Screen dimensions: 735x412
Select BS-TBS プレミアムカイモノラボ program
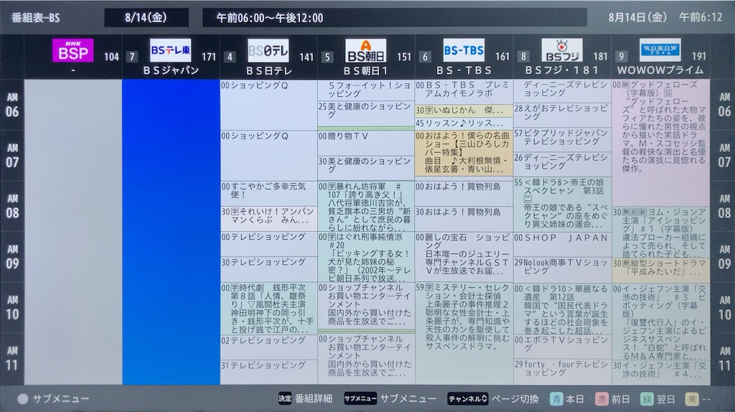coord(464,93)
